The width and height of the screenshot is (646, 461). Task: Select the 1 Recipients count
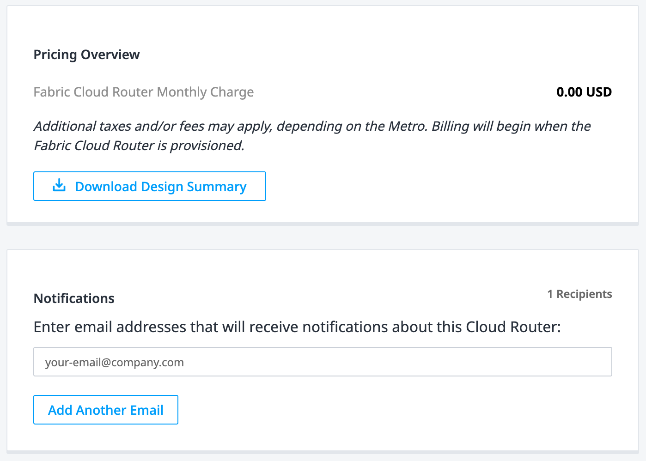pyautogui.click(x=579, y=294)
